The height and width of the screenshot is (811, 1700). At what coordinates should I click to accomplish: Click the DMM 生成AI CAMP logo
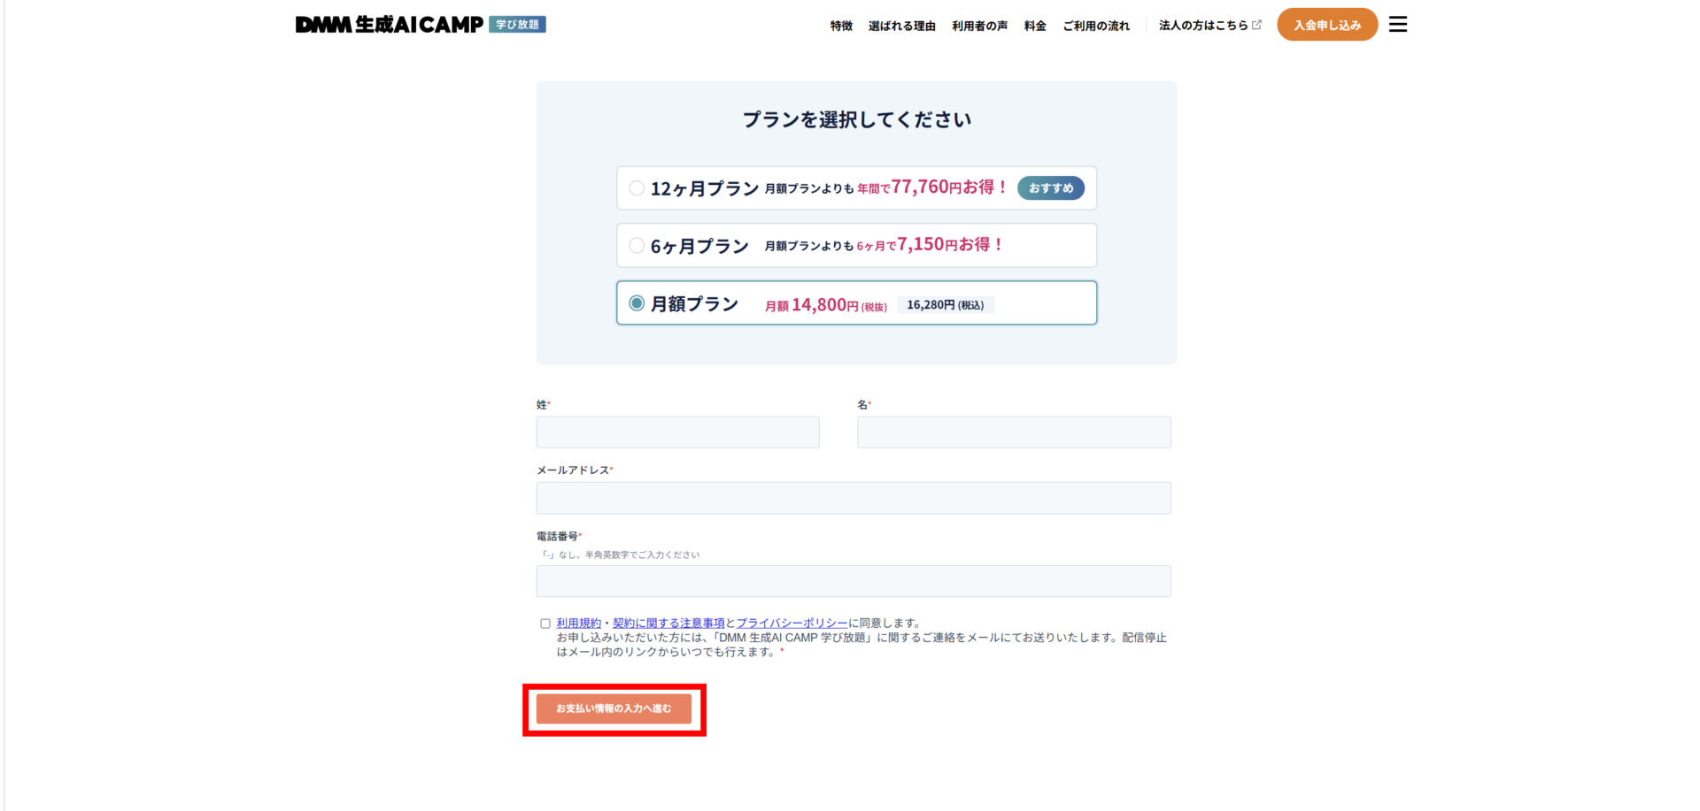tap(390, 25)
